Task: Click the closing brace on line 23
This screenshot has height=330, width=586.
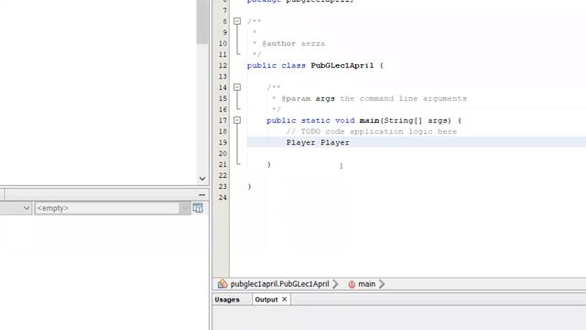Action: 249,186
